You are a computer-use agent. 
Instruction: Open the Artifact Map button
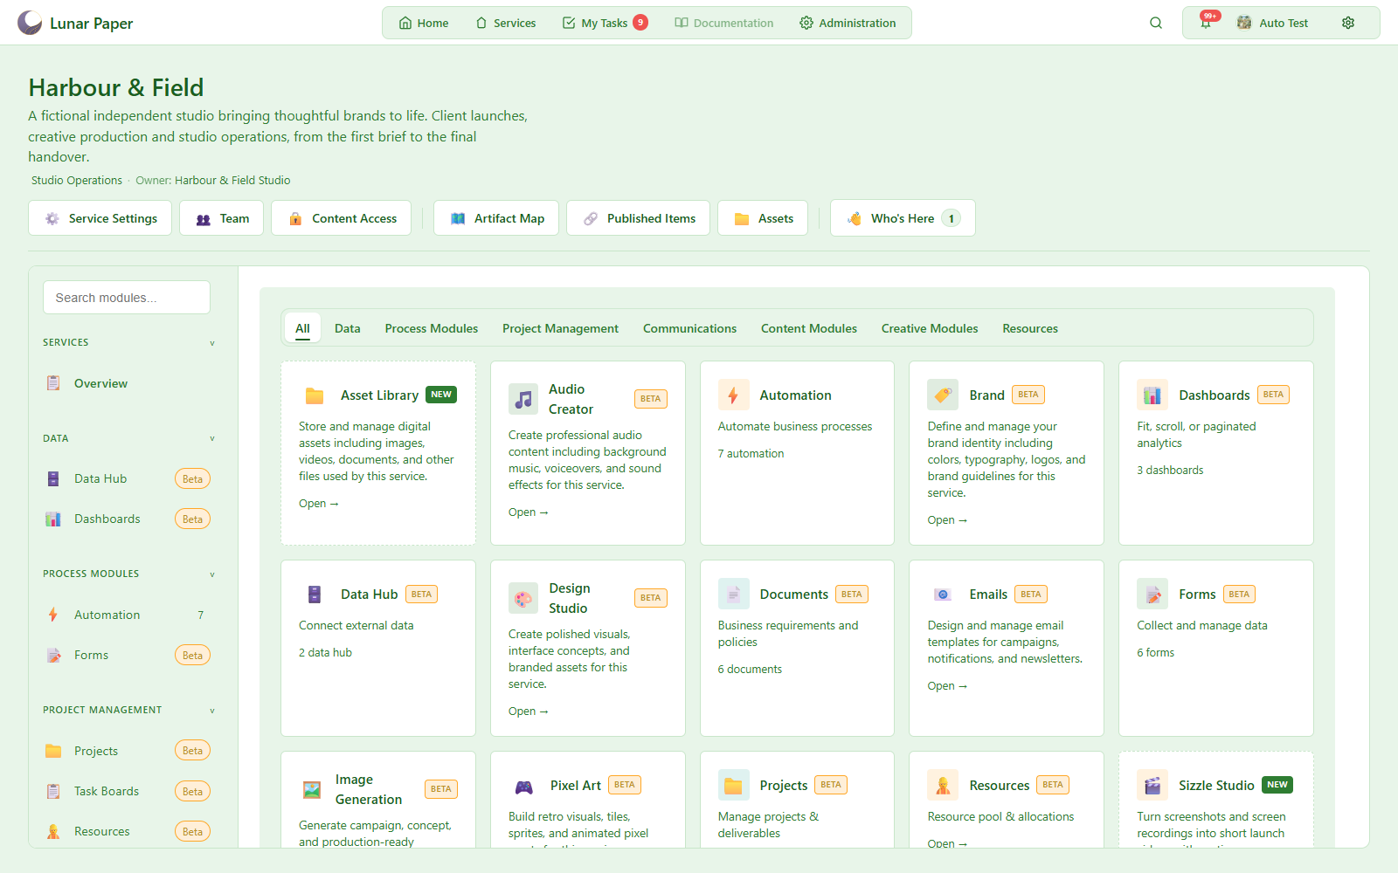pyautogui.click(x=496, y=218)
